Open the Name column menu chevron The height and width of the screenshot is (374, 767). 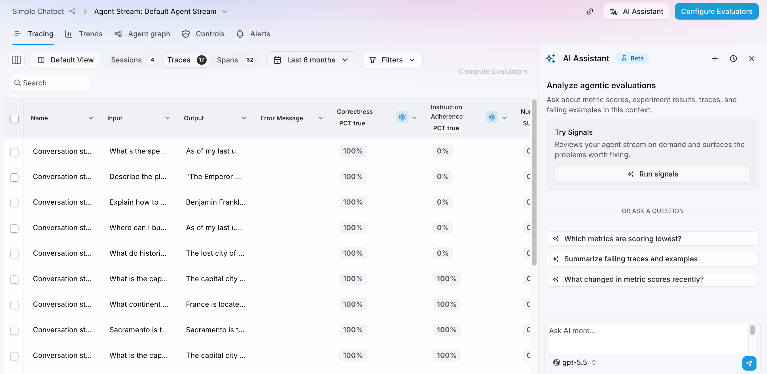pyautogui.click(x=91, y=118)
